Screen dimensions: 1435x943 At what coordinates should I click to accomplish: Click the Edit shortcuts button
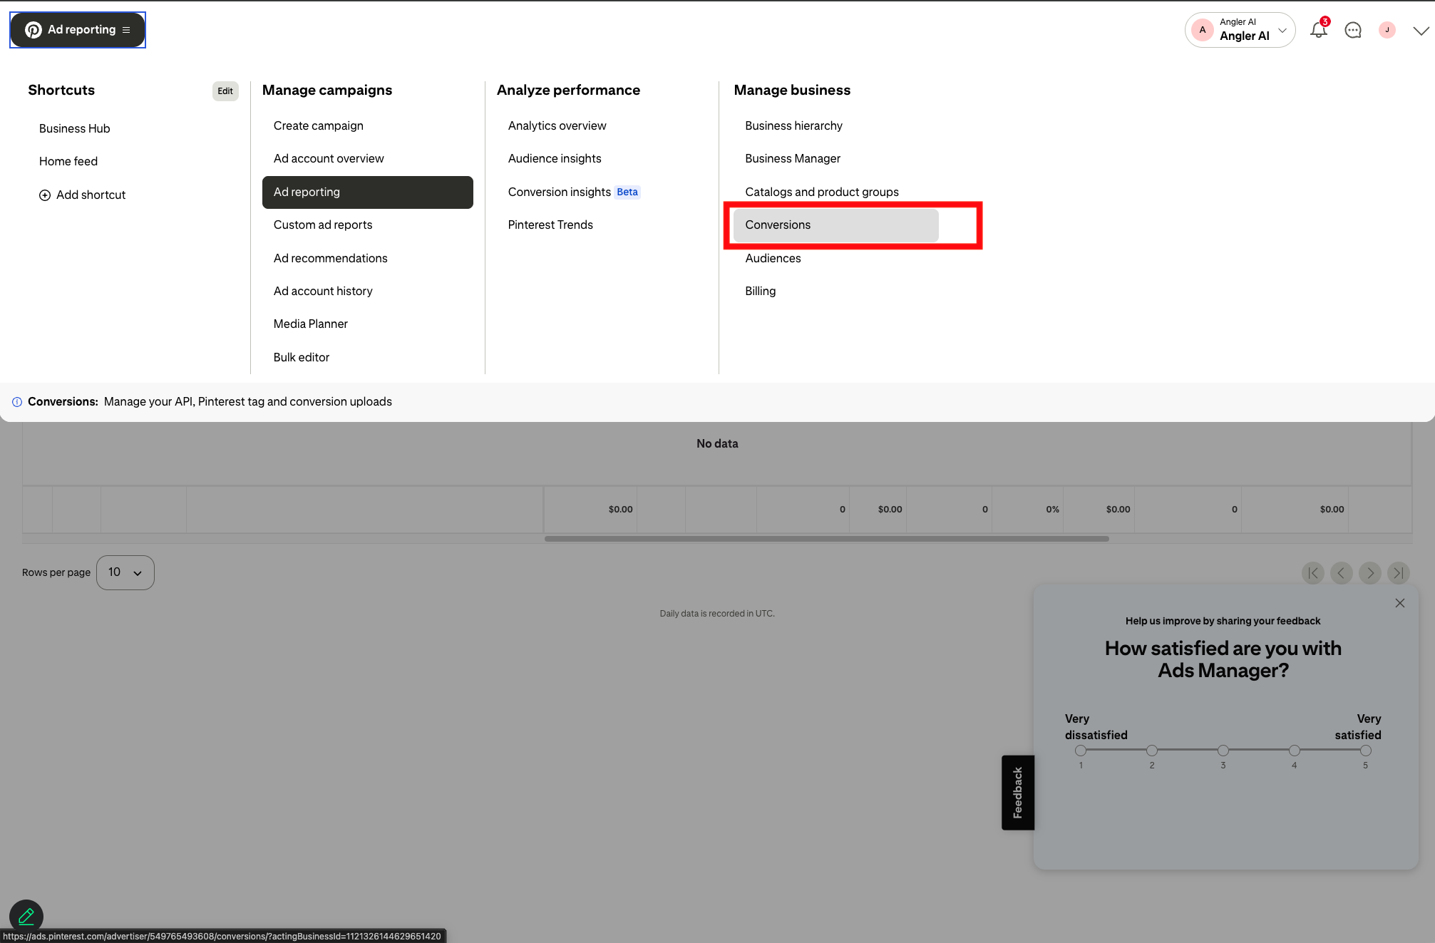225,91
